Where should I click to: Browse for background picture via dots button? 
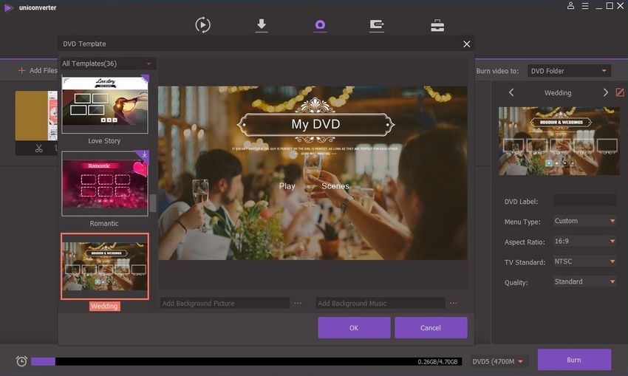298,303
